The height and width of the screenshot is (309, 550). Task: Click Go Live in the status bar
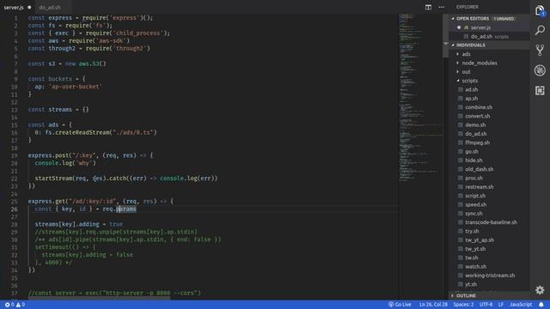(x=400, y=305)
